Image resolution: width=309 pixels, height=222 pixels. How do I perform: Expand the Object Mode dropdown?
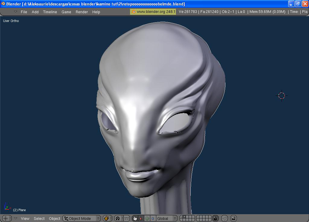(x=82, y=218)
